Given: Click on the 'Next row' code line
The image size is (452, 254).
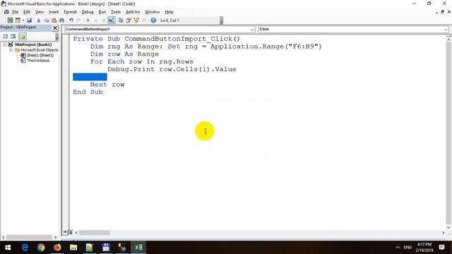Looking at the screenshot, I should [107, 85].
